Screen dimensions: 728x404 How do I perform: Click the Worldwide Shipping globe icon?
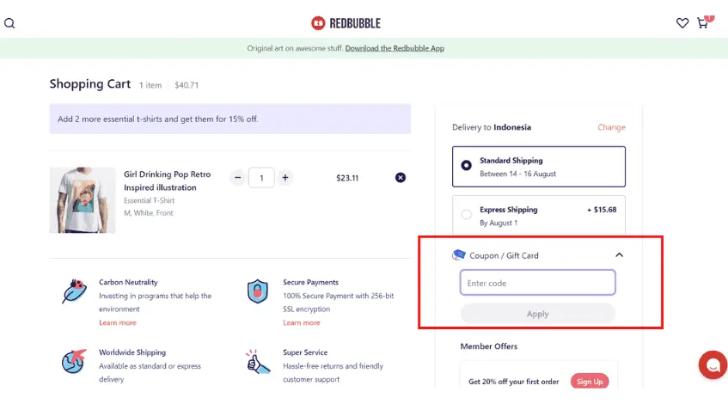point(74,361)
